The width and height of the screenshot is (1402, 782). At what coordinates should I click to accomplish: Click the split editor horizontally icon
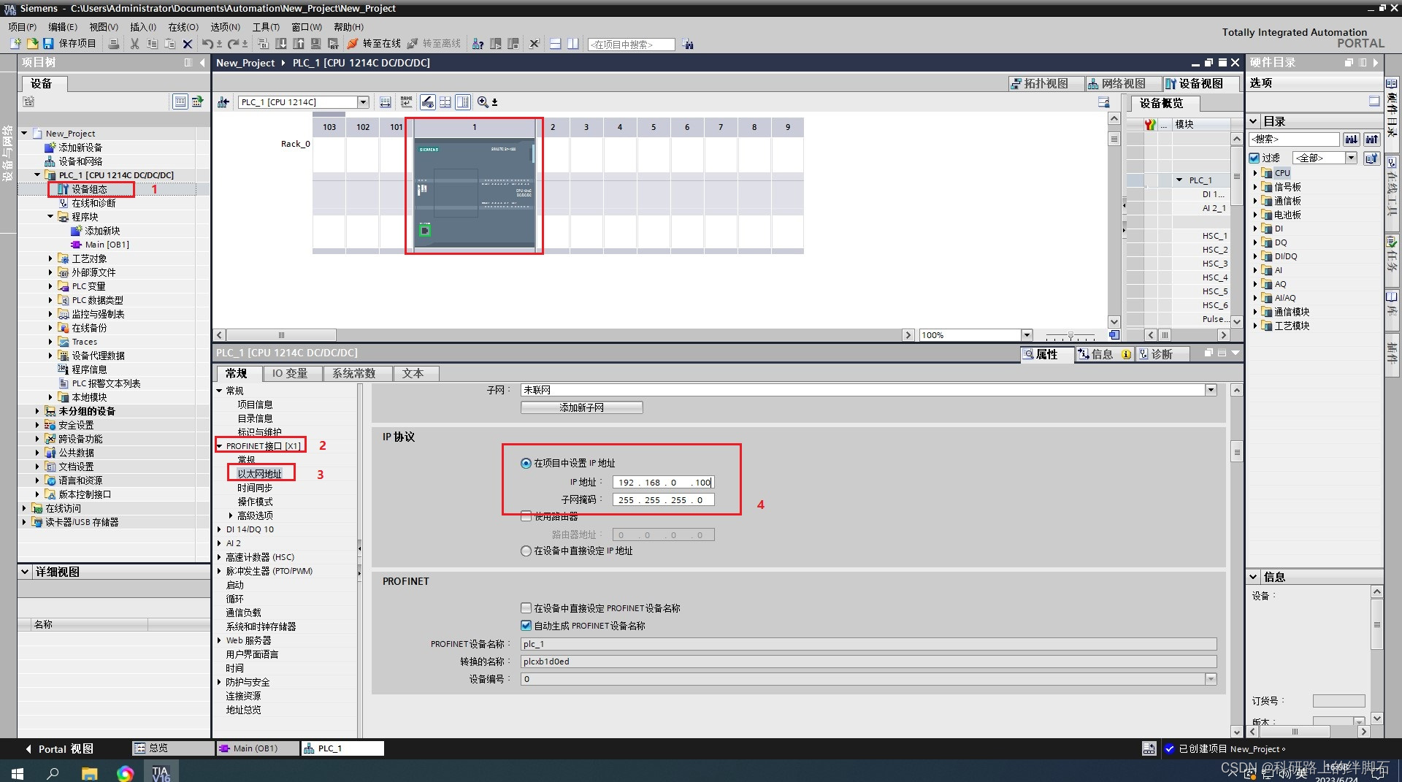pos(556,44)
